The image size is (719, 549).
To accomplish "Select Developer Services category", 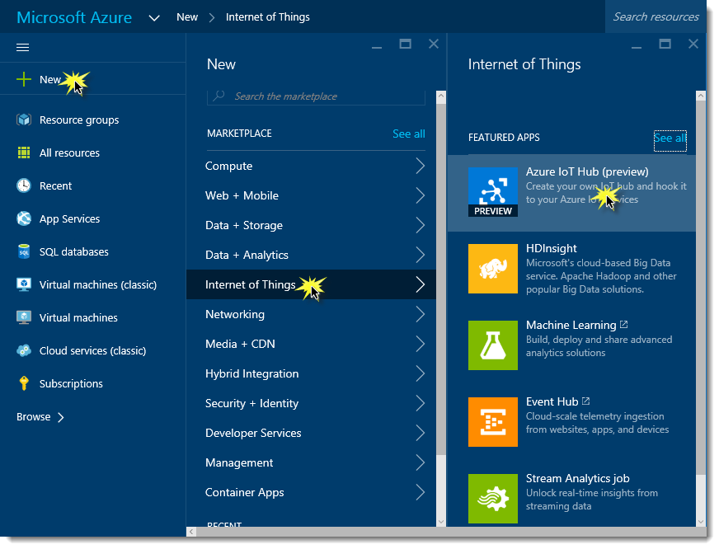I will [x=311, y=433].
